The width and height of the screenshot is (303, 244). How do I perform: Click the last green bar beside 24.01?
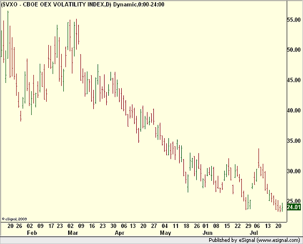282,207
